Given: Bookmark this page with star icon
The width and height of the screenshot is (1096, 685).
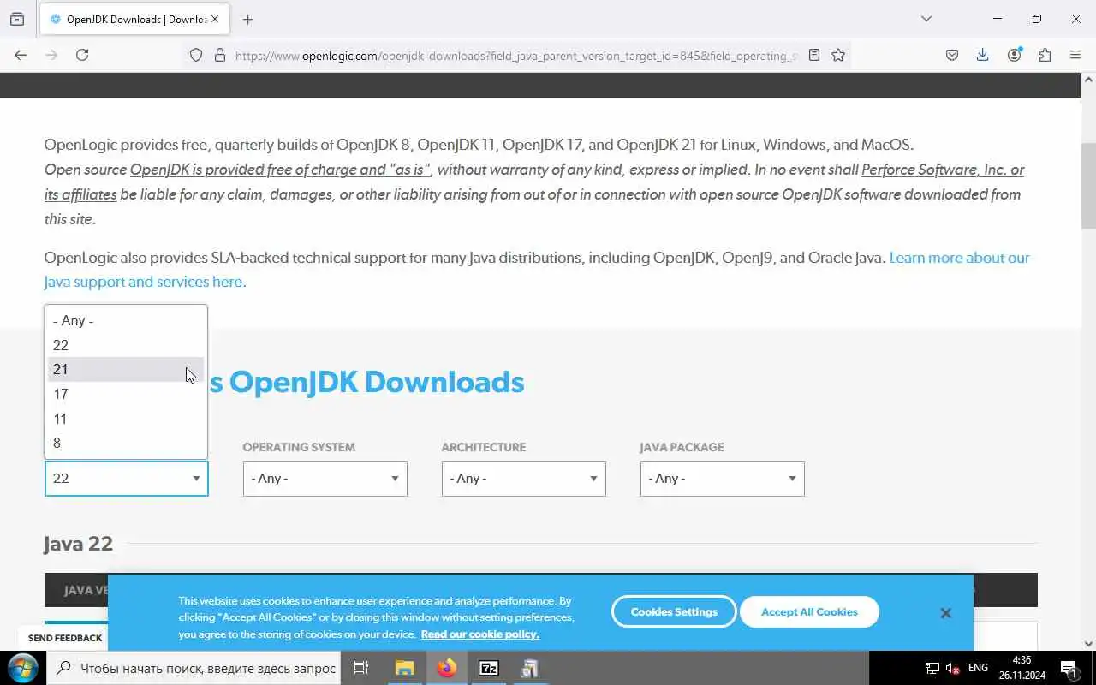Looking at the screenshot, I should click(838, 55).
